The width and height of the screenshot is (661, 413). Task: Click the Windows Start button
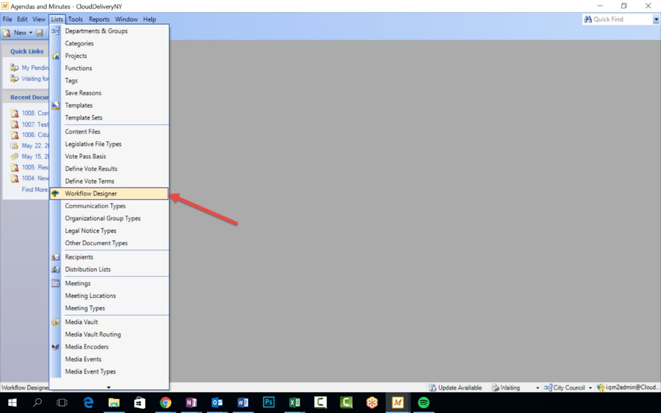12,403
